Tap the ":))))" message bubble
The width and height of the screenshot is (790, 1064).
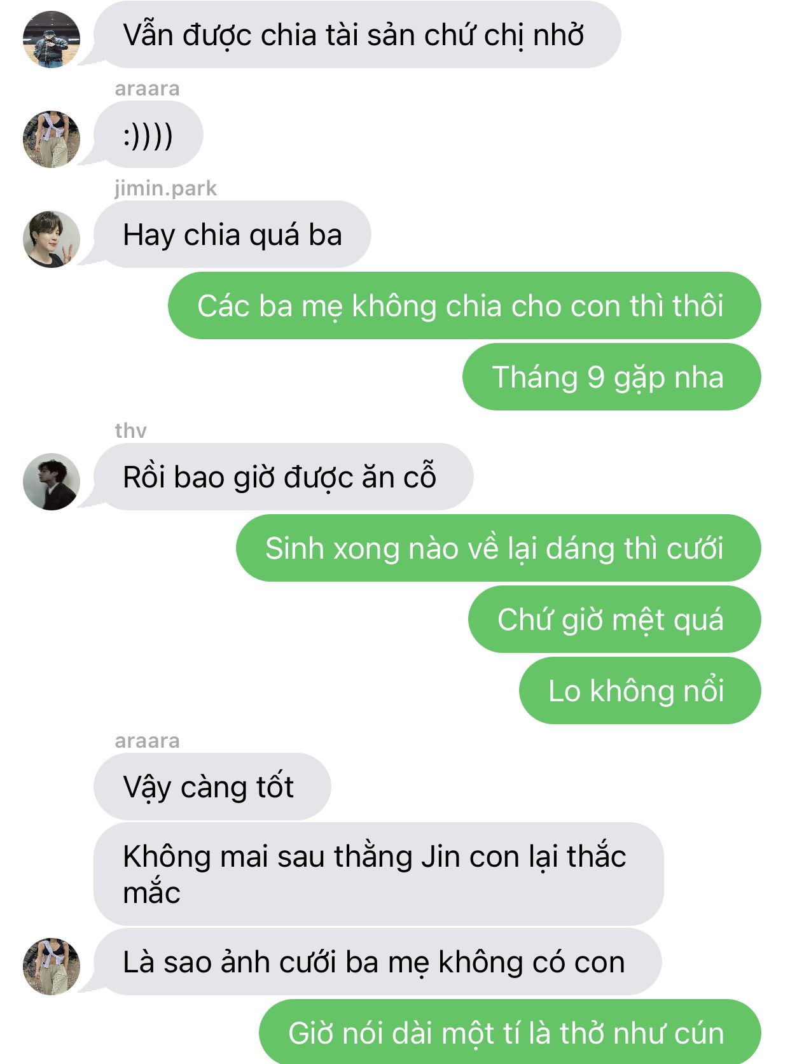(x=148, y=135)
